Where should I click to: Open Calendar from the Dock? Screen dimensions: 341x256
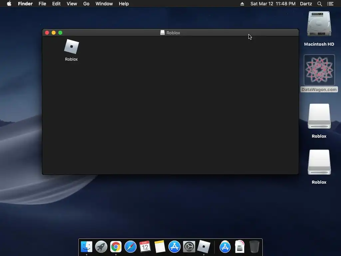(x=145, y=247)
